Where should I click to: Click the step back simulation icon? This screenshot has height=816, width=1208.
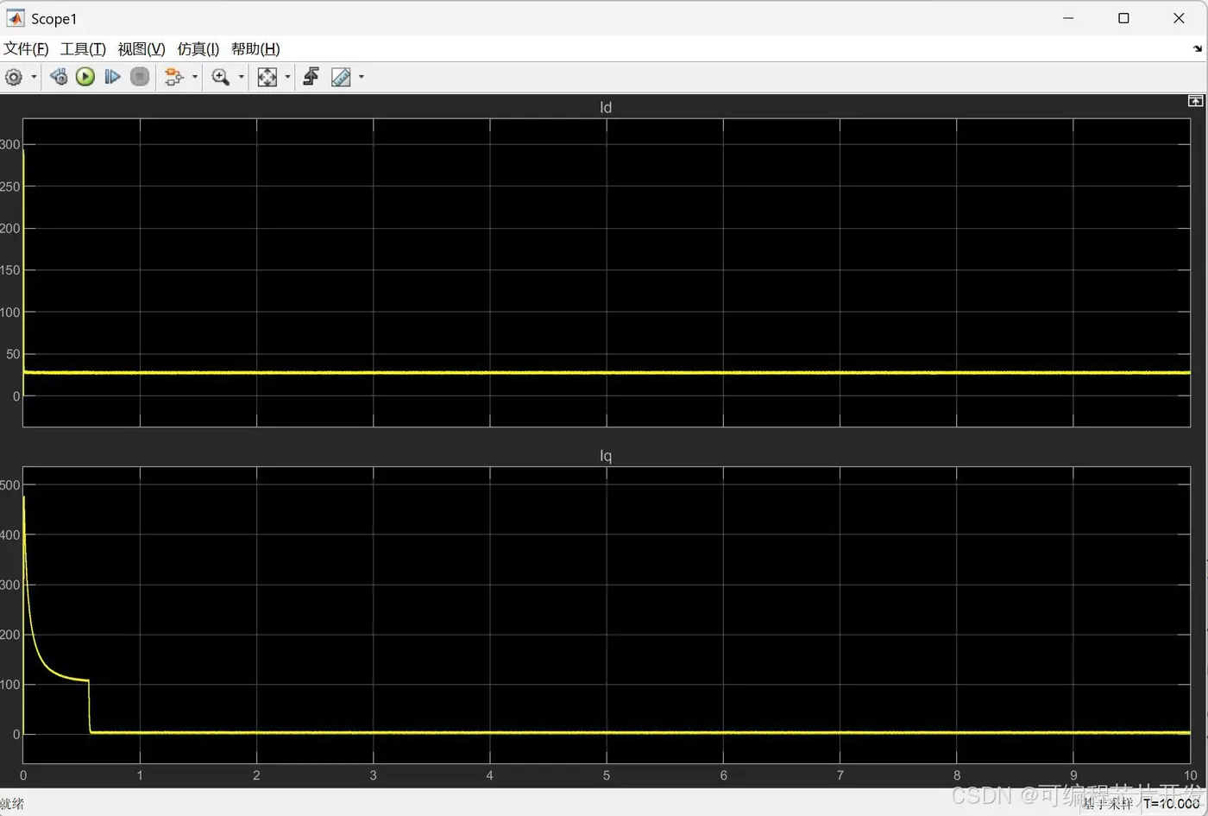coord(59,77)
